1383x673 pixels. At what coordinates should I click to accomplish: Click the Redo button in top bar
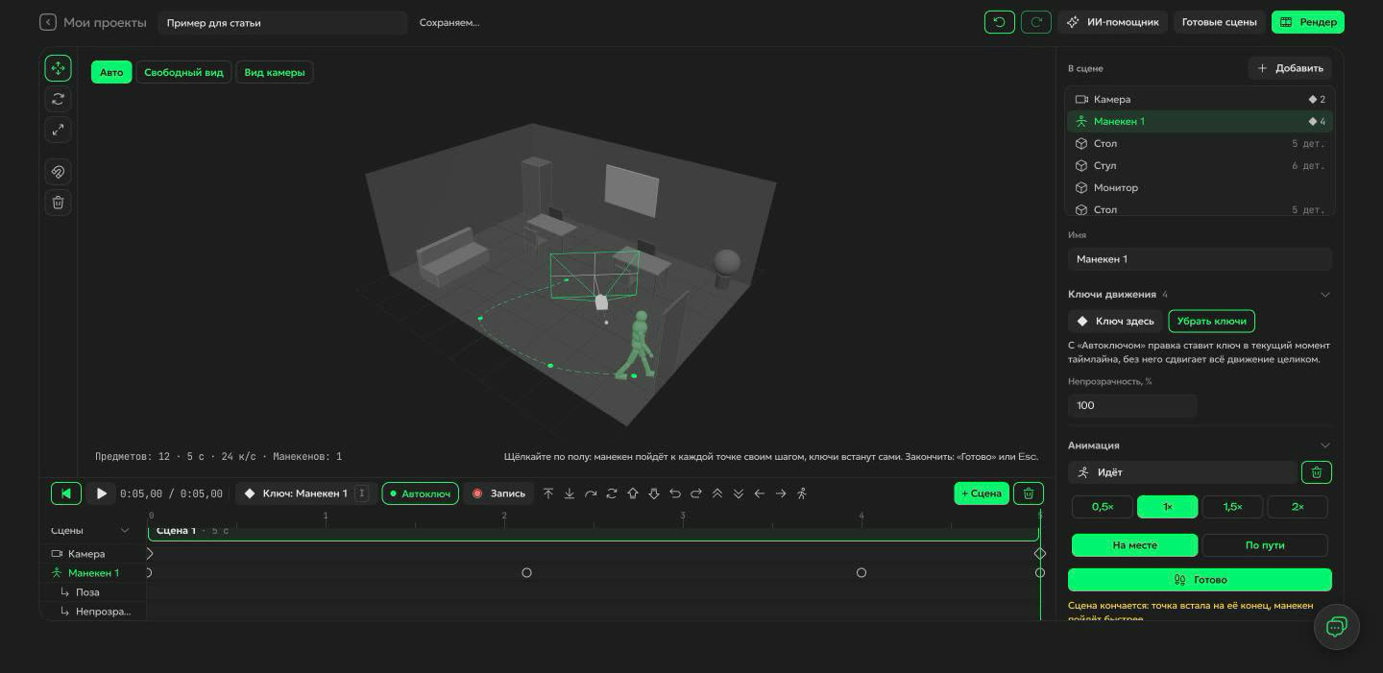tap(1036, 22)
